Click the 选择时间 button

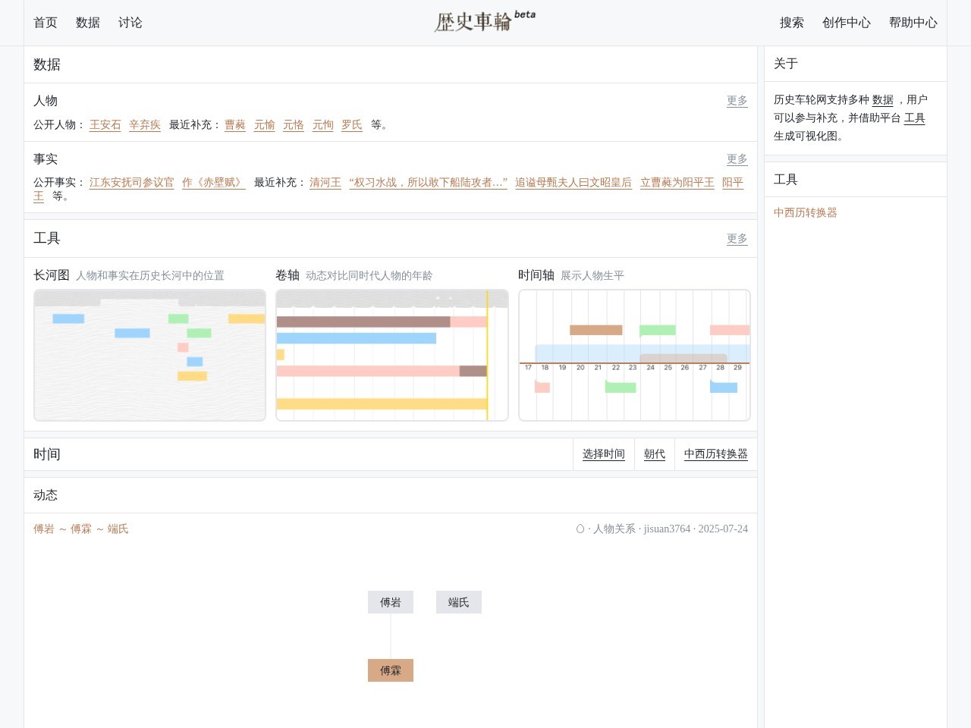[604, 454]
